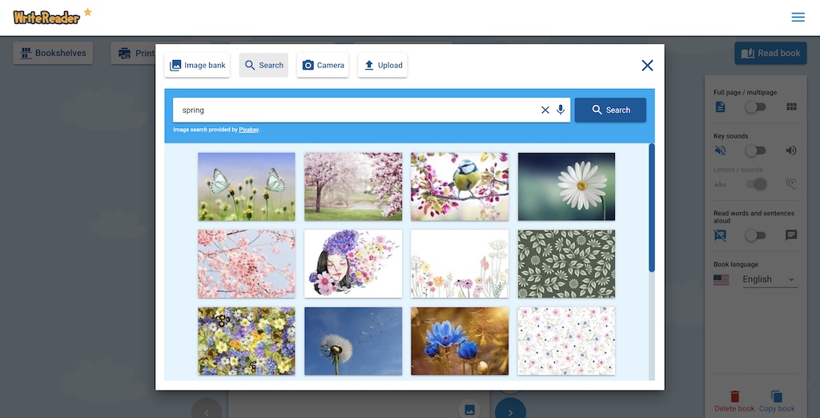Open the hamburger menu icon

click(x=798, y=18)
